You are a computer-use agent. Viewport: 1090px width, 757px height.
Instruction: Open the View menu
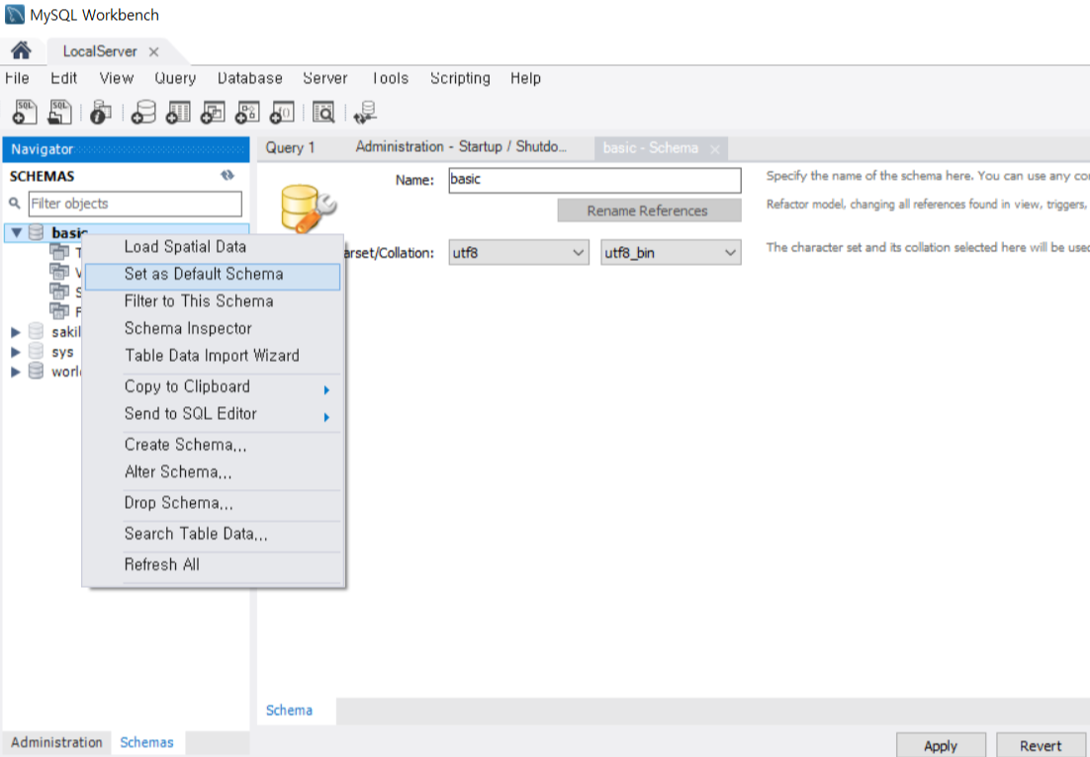116,78
